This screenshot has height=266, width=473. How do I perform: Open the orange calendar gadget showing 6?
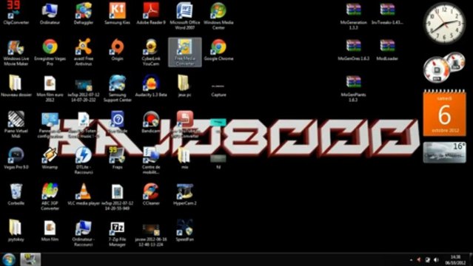445,113
